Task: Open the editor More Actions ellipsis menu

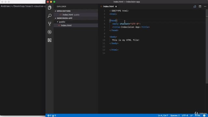Action: pos(205,6)
